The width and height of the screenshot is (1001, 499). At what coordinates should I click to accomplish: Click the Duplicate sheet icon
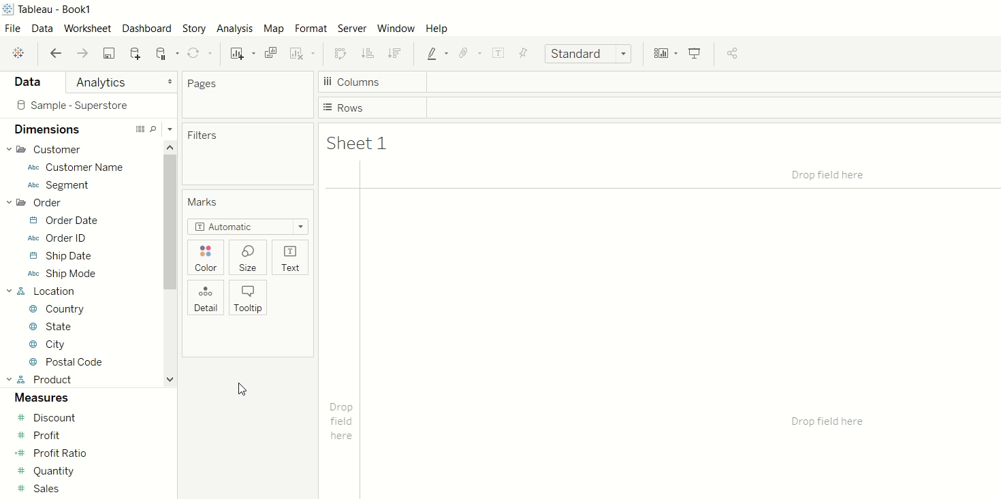pyautogui.click(x=270, y=53)
